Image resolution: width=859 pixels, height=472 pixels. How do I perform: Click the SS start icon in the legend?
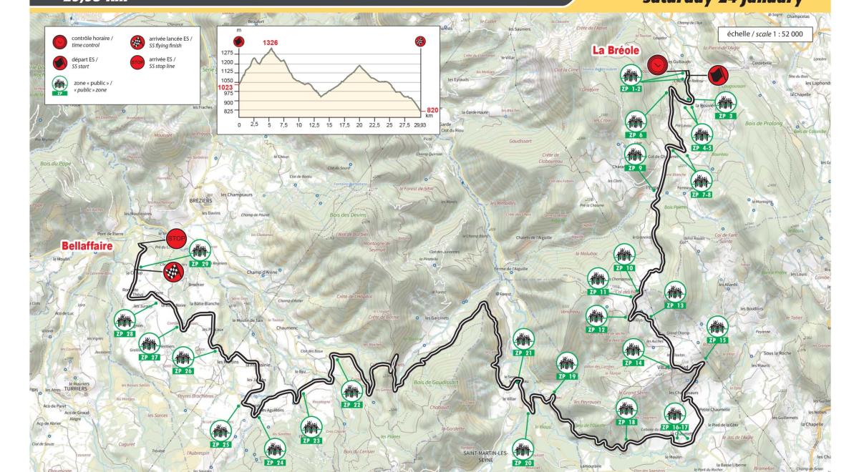pos(59,62)
